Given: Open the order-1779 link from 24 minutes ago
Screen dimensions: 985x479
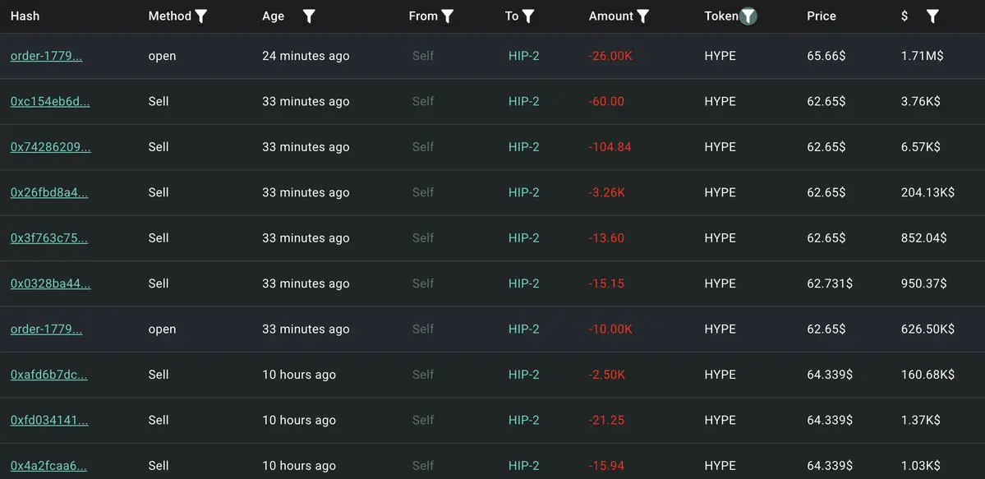Looking at the screenshot, I should coord(47,56).
